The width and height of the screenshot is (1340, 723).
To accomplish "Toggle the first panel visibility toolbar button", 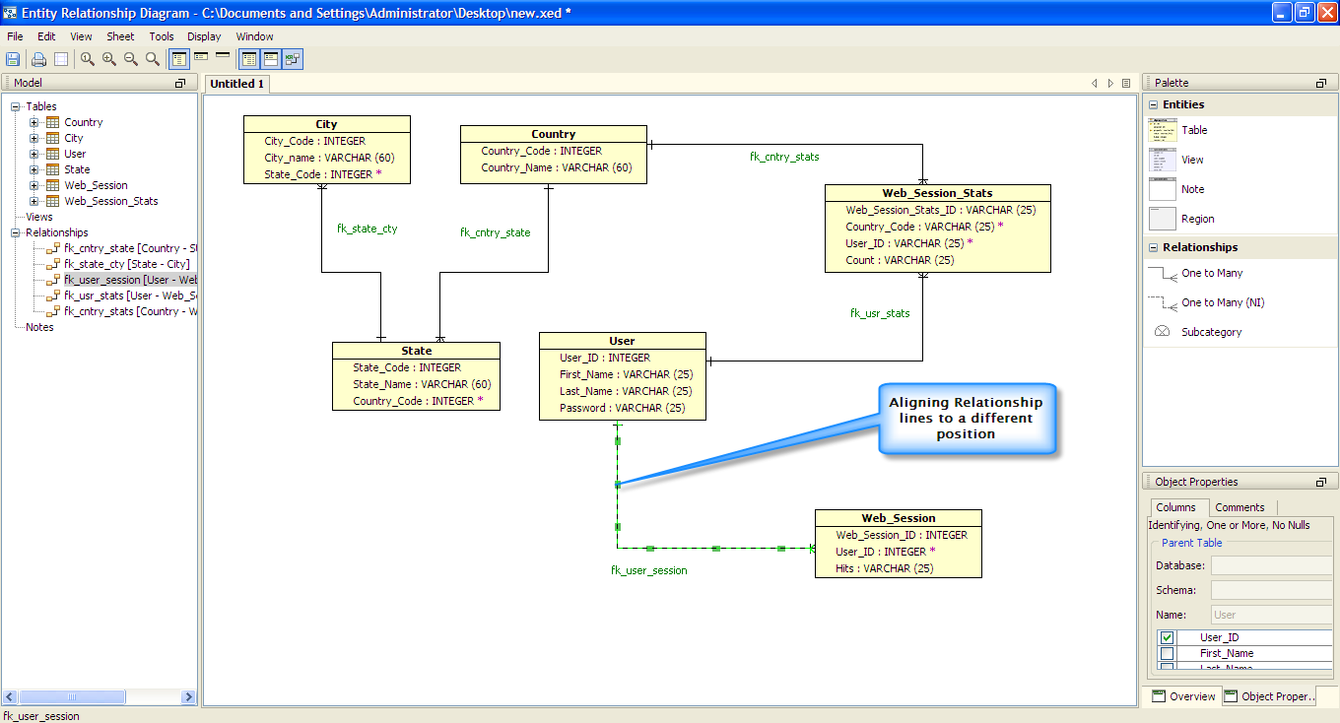I will [x=249, y=59].
